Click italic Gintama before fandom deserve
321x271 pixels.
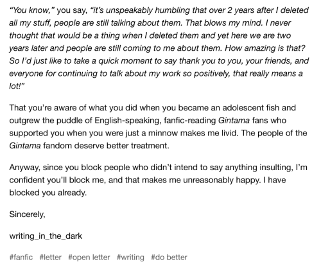tap(25, 146)
